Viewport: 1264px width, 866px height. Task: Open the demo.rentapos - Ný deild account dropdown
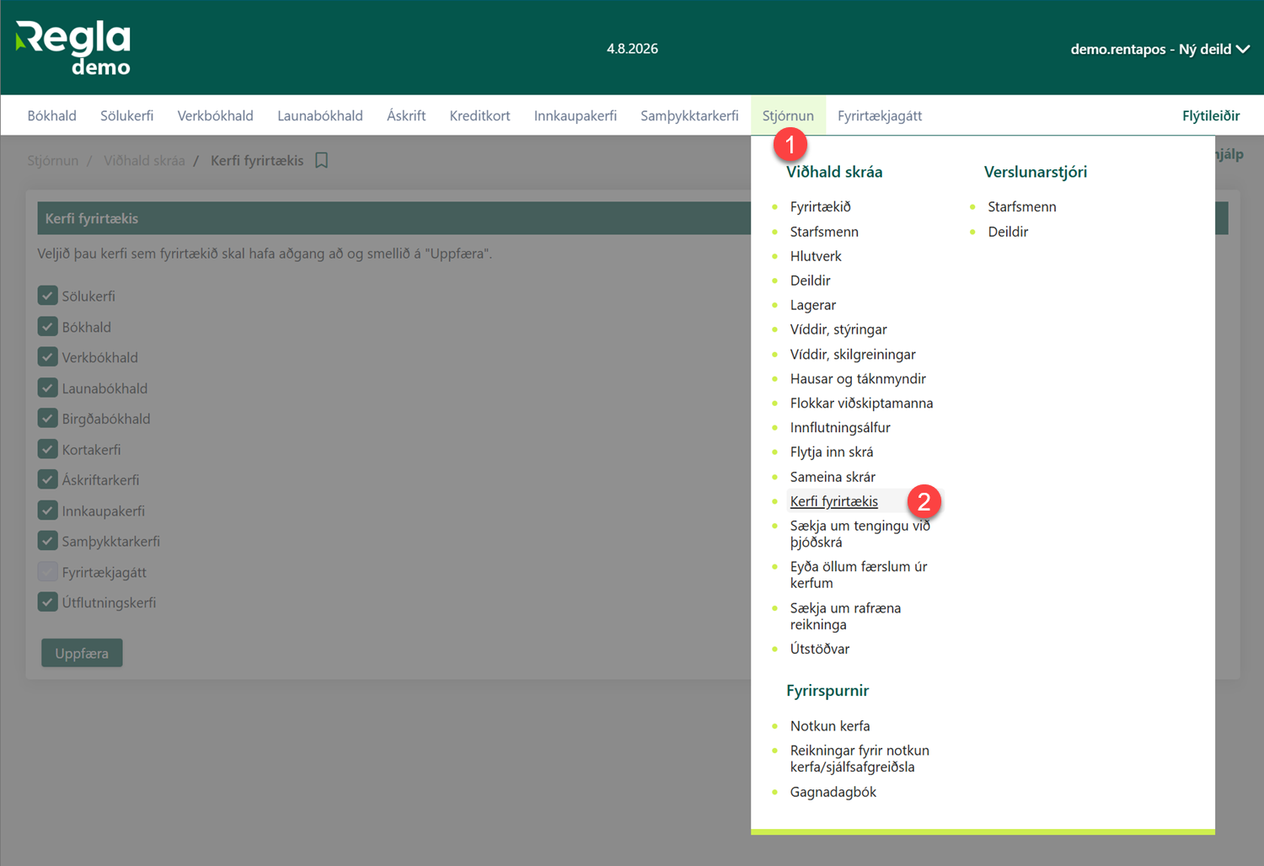point(1160,49)
